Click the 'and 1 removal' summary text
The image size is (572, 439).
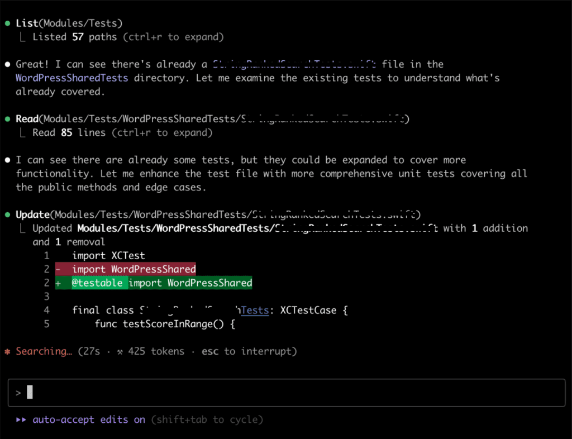tap(69, 242)
